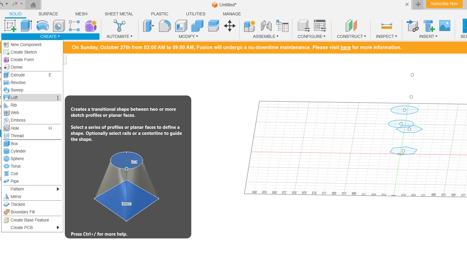
Task: Click the home icon in title bar
Action: pos(33,5)
